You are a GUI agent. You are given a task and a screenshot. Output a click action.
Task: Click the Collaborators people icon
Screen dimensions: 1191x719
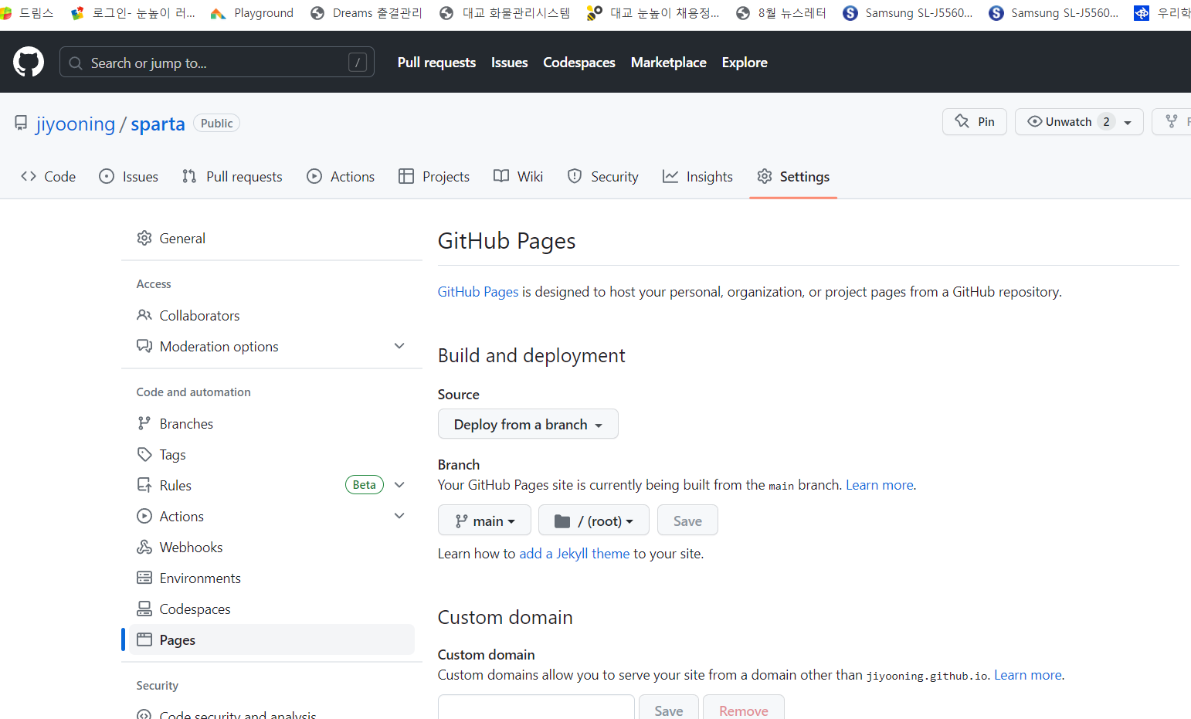[144, 315]
